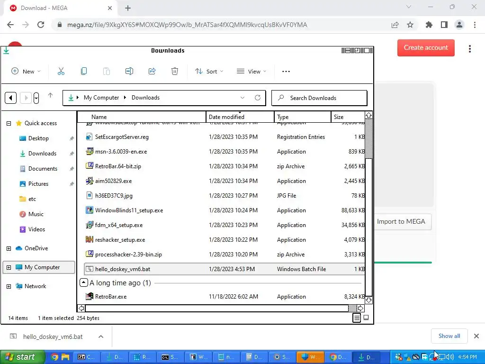Open the See more ellipsis menu
This screenshot has width=485, height=364.
[x=286, y=72]
